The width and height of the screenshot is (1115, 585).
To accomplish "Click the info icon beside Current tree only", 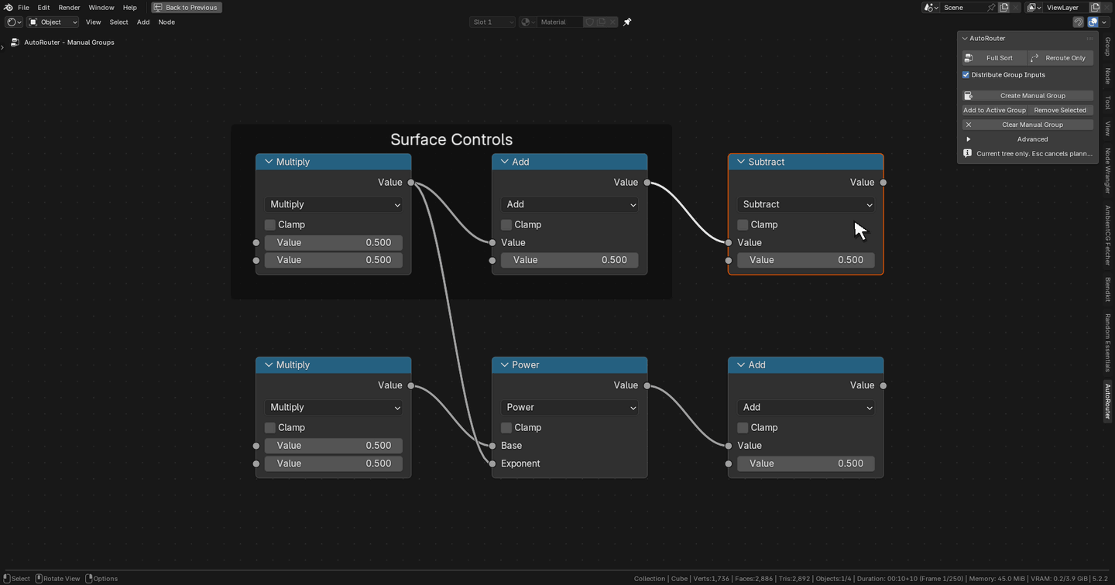I will [x=967, y=153].
